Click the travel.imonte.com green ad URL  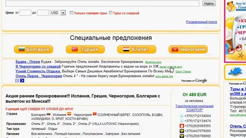pyautogui.click(x=171, y=67)
